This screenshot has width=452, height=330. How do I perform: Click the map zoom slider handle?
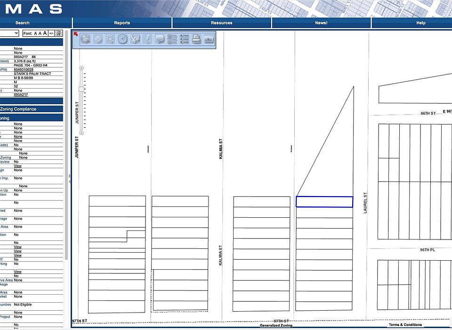point(81,89)
